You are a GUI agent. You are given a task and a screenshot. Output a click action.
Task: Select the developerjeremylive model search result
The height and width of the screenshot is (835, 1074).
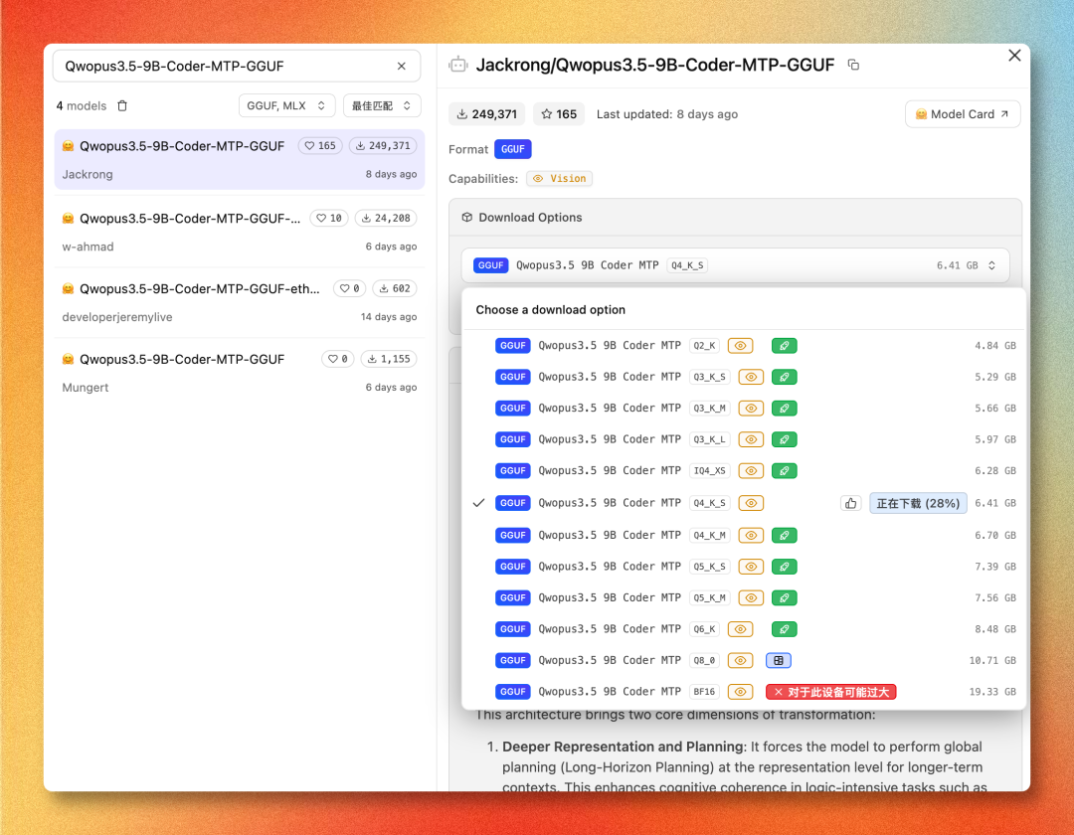click(x=239, y=302)
